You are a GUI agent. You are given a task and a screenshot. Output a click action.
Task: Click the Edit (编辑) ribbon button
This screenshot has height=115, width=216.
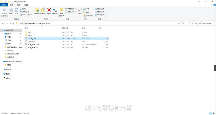pos(86,12)
